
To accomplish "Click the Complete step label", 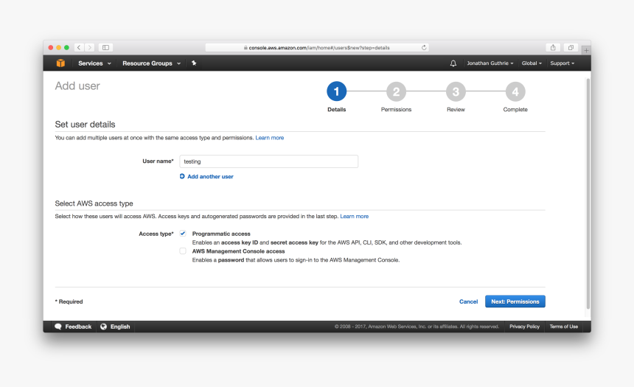I will coord(515,110).
